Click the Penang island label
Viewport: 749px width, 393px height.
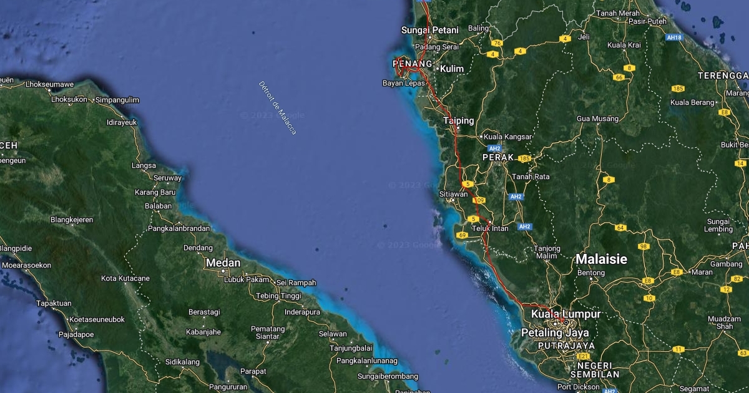[412, 64]
